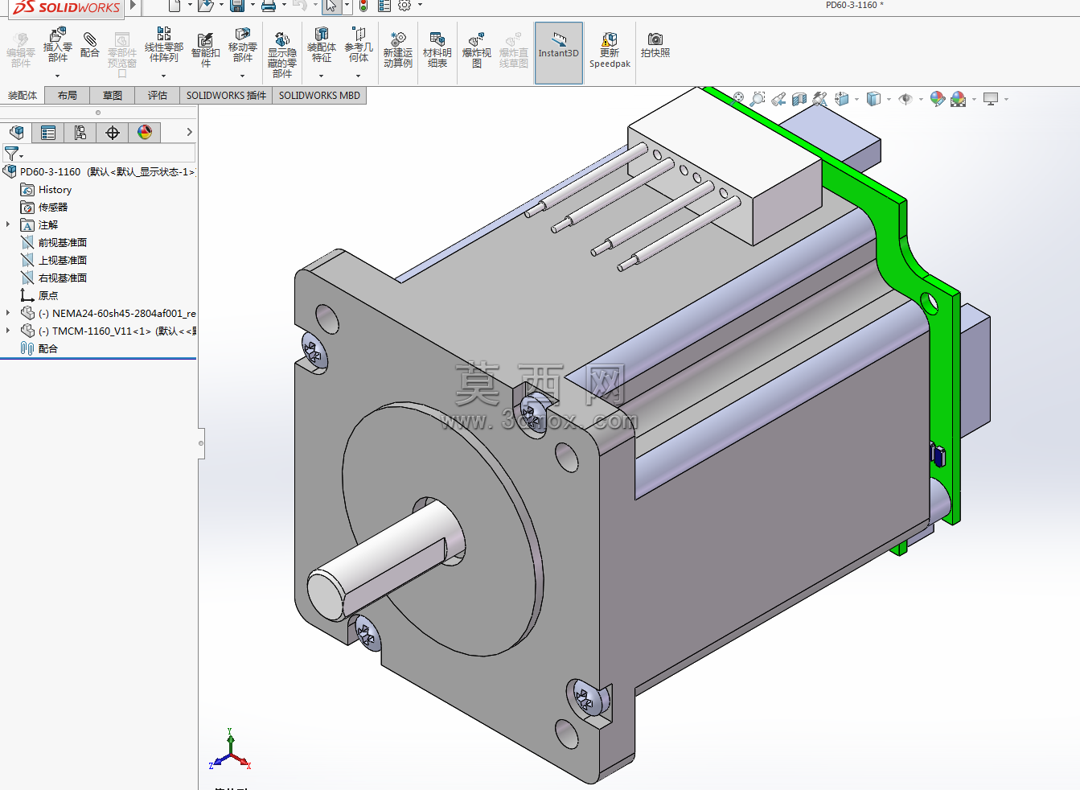The height and width of the screenshot is (790, 1080).
Task: Switch to the 评估 tab
Action: (x=158, y=96)
